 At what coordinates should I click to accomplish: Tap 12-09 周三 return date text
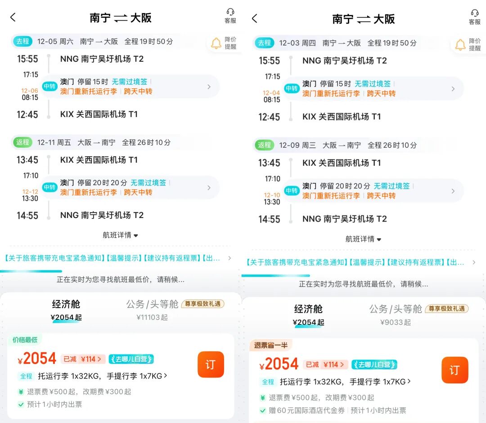pos(297,145)
